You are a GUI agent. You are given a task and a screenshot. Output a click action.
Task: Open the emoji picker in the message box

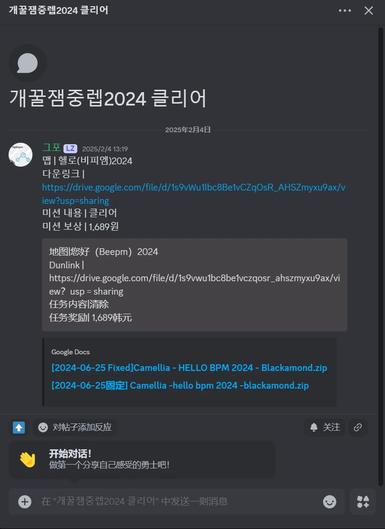(329, 502)
